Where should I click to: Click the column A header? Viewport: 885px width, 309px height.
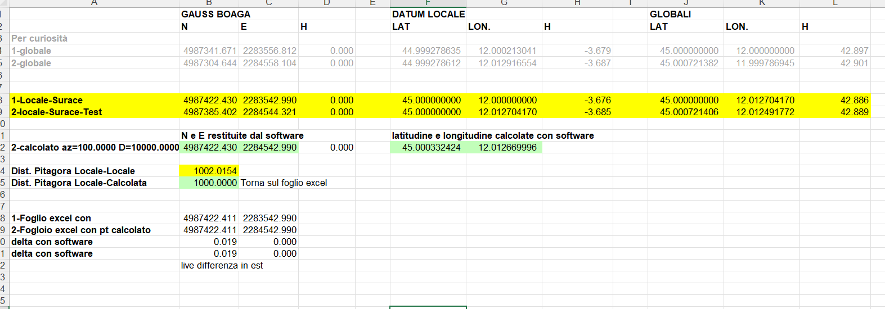coord(94,3)
